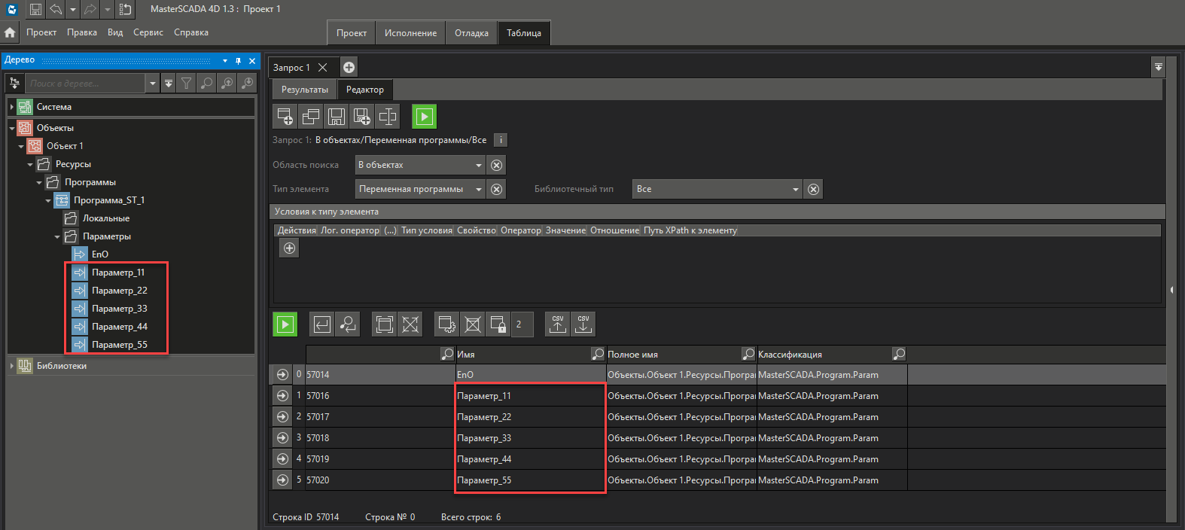Click the home icon

[10, 32]
